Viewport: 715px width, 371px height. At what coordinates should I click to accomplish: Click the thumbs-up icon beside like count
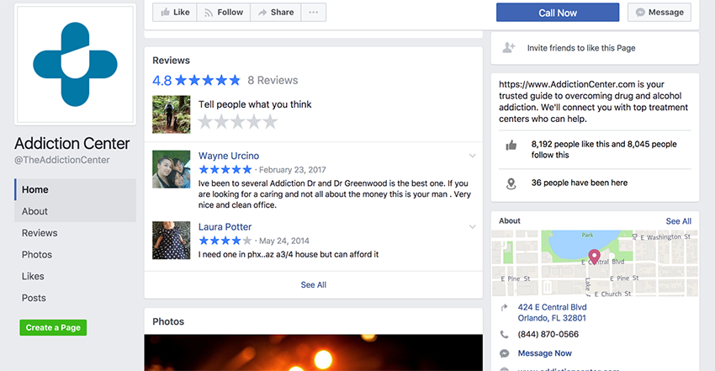(x=511, y=146)
